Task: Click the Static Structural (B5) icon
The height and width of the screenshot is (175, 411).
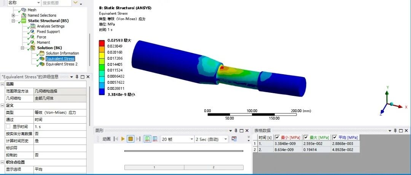Action: pyautogui.click(x=24, y=21)
